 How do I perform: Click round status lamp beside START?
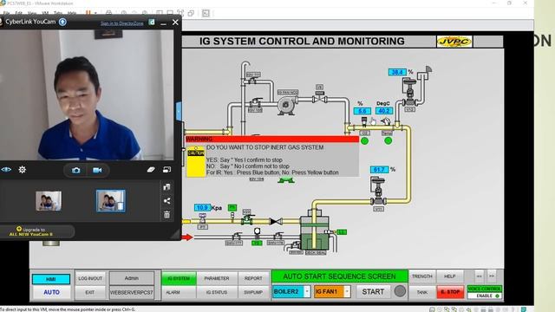[x=400, y=291]
